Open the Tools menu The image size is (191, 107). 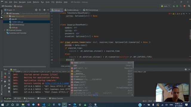point(47,2)
